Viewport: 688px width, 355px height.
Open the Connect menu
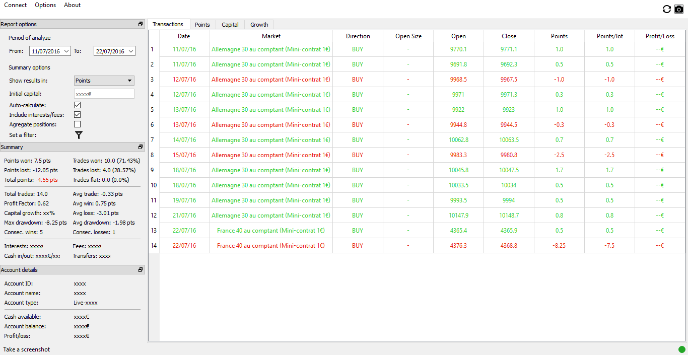[x=16, y=5]
